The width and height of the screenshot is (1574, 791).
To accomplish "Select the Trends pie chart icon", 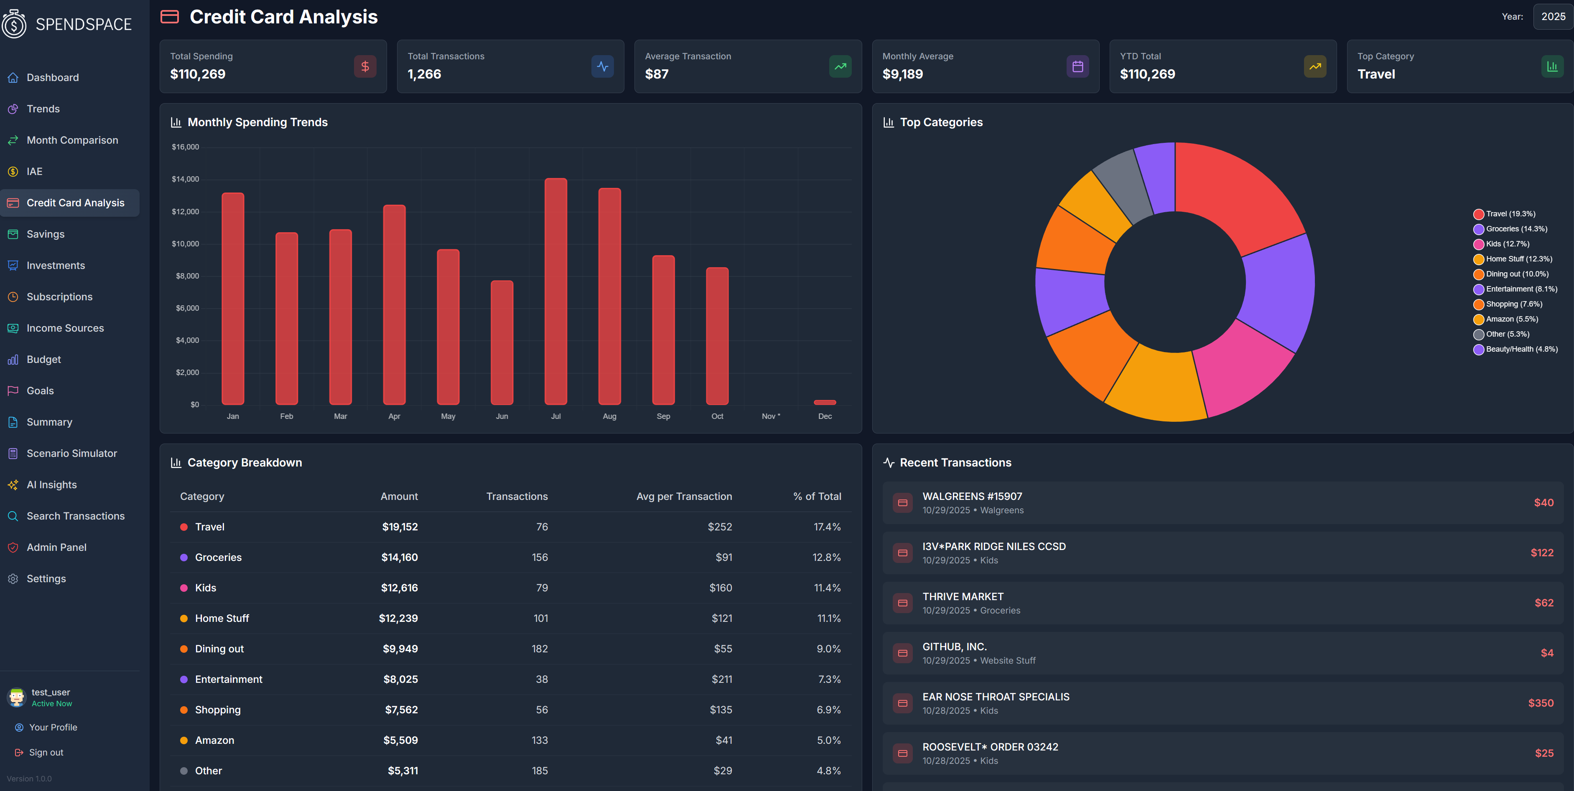I will click(13, 109).
